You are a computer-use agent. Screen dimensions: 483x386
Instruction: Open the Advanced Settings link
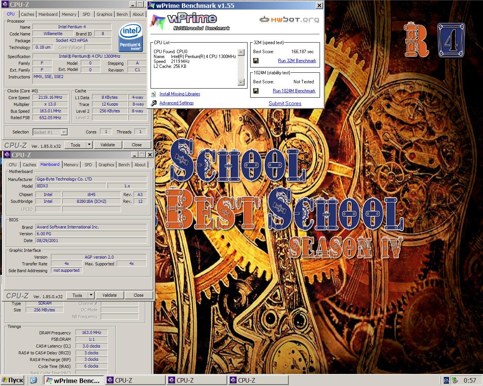click(176, 103)
